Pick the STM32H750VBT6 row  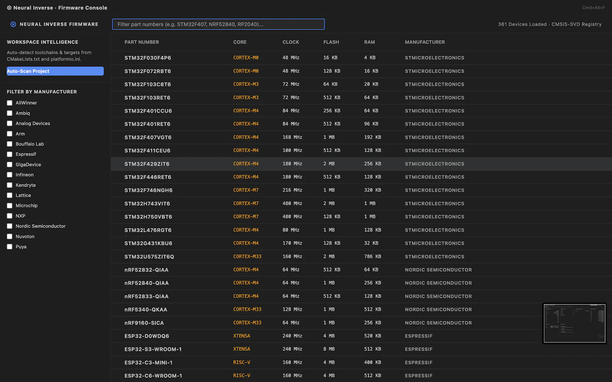[361, 217]
